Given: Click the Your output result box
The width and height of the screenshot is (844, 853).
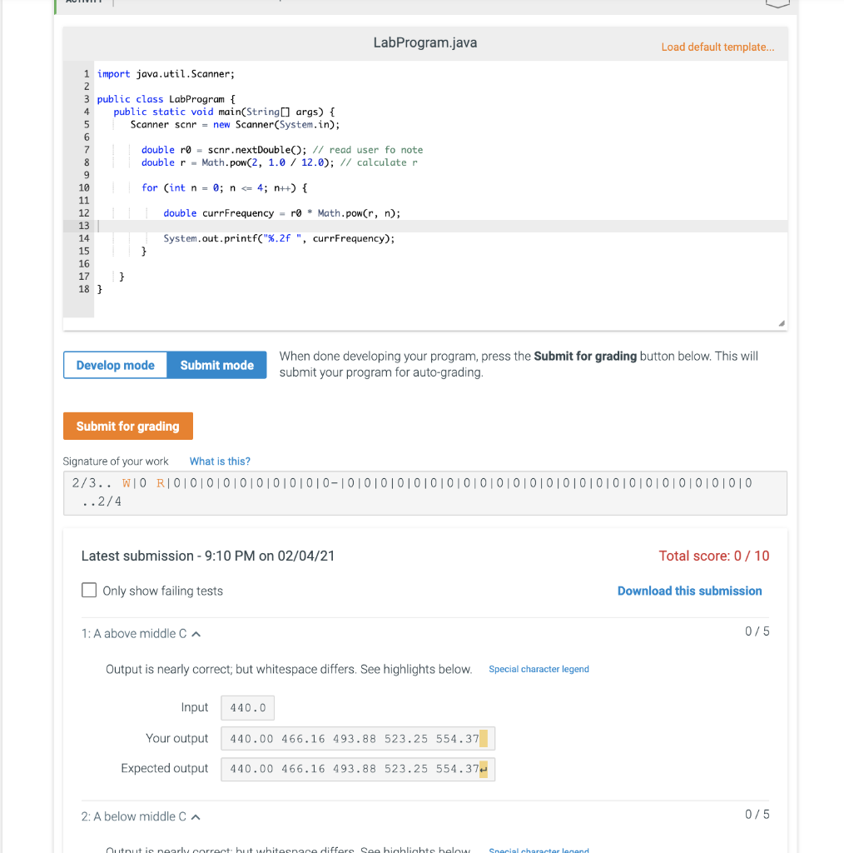Looking at the screenshot, I should (350, 738).
